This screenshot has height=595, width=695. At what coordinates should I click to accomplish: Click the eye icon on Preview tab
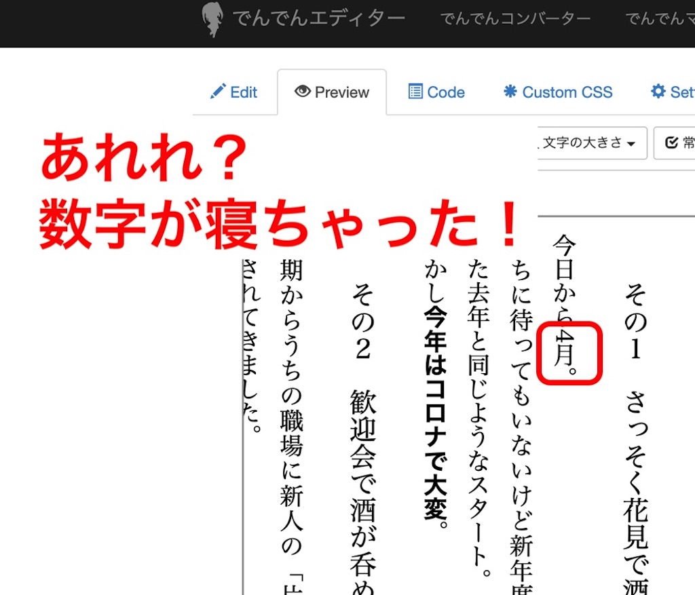point(302,92)
